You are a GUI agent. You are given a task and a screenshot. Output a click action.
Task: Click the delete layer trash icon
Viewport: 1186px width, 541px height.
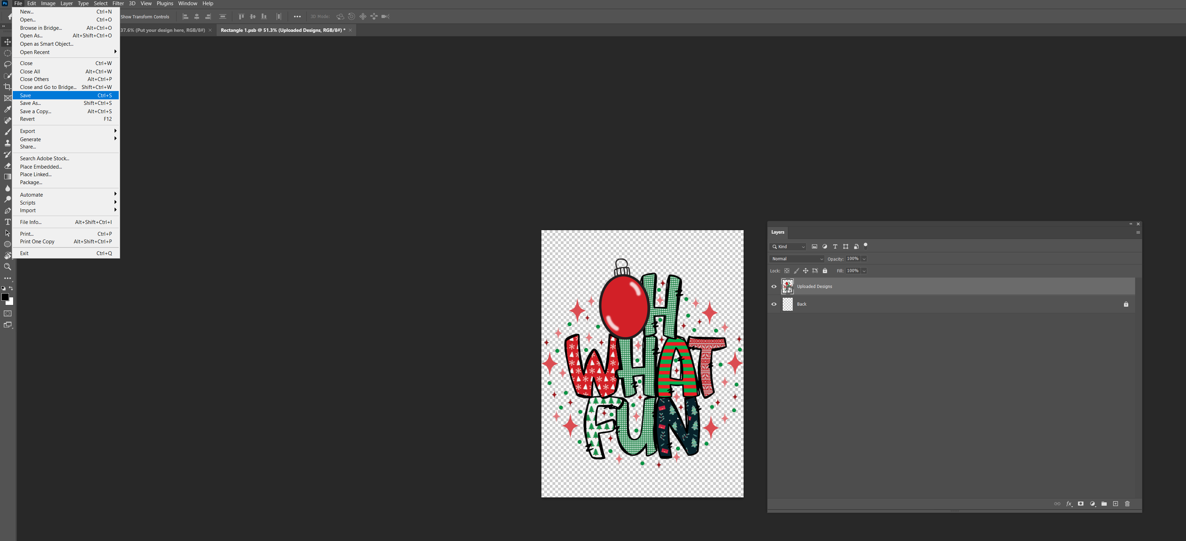coord(1127,504)
